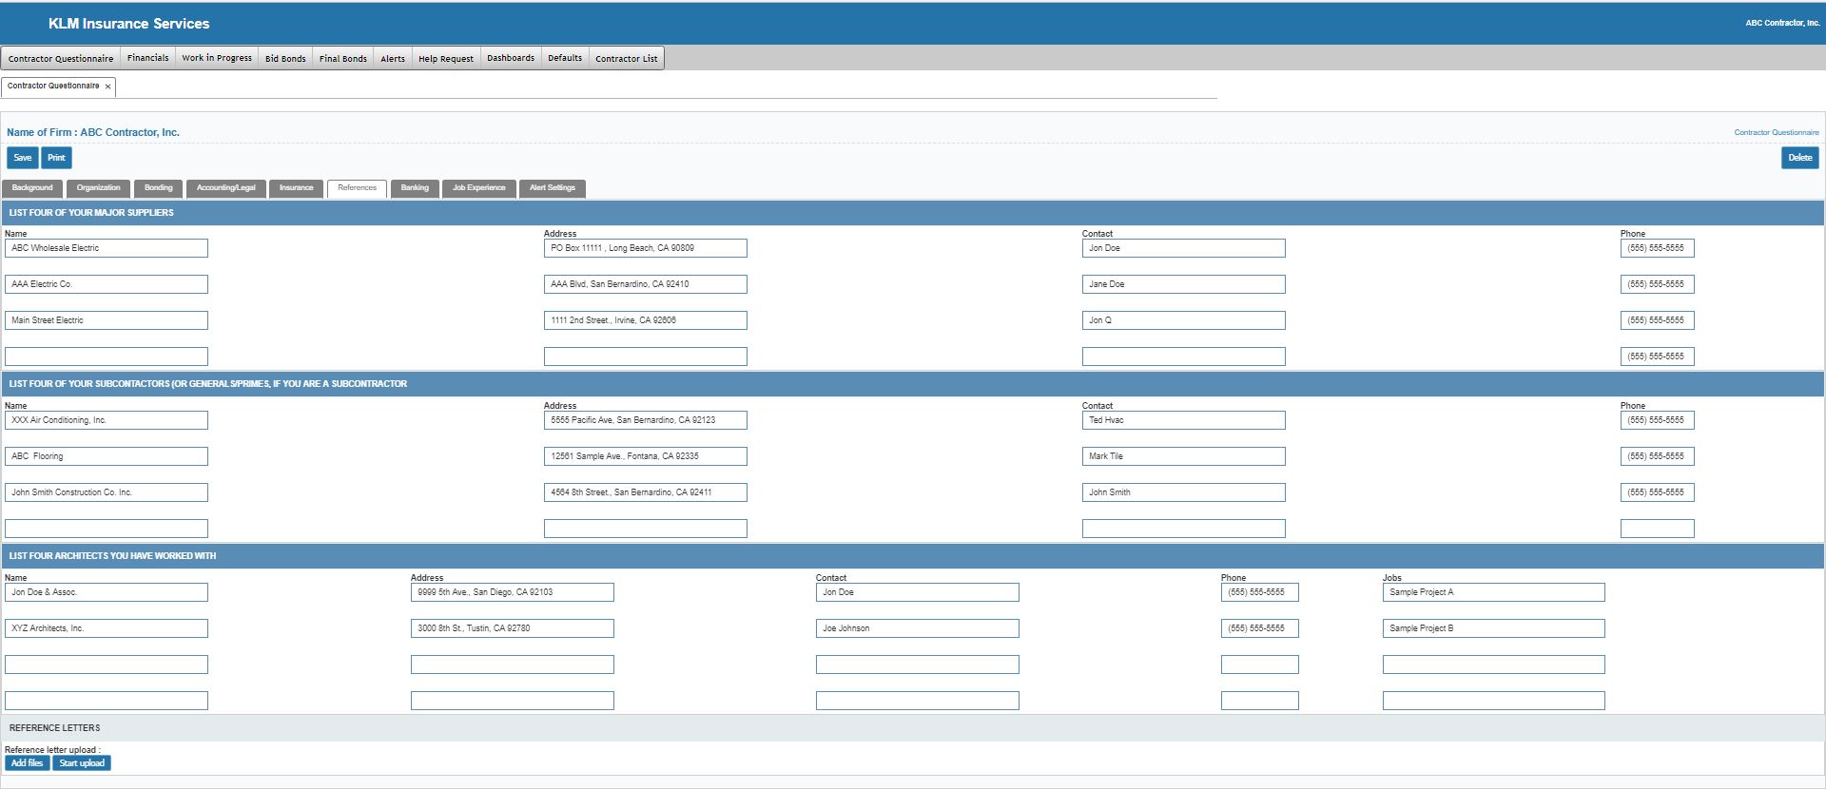Close the Contractor Questionnaire tab

(107, 87)
